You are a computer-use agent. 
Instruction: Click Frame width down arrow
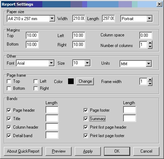pyautogui.click(x=150, y=83)
